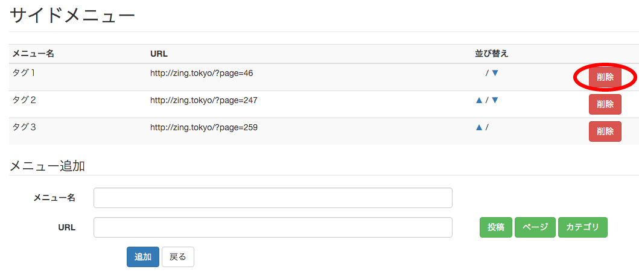Select the タグ1 row URL text
The image size is (639, 278).
click(x=202, y=73)
